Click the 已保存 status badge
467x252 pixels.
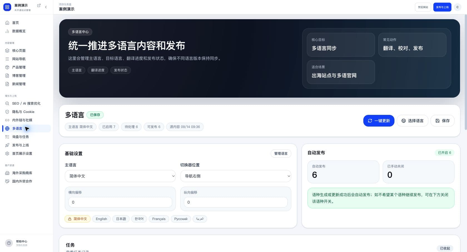[x=95, y=115]
